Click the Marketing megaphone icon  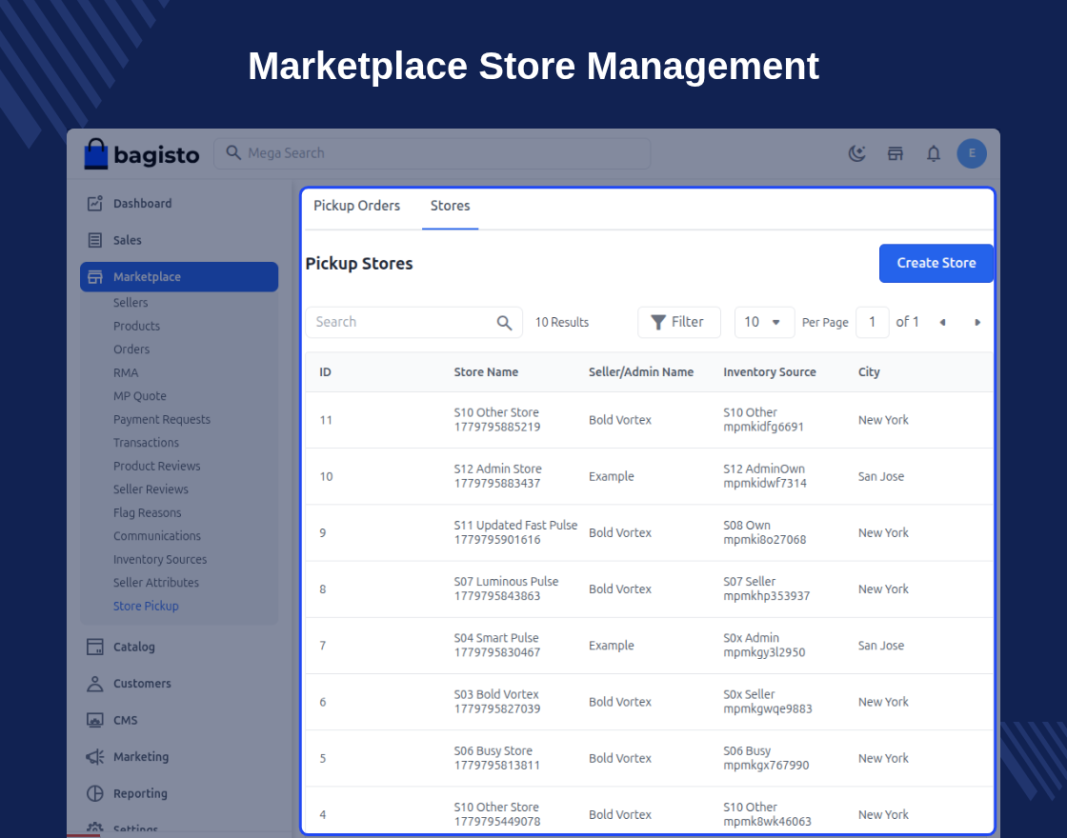tap(95, 757)
